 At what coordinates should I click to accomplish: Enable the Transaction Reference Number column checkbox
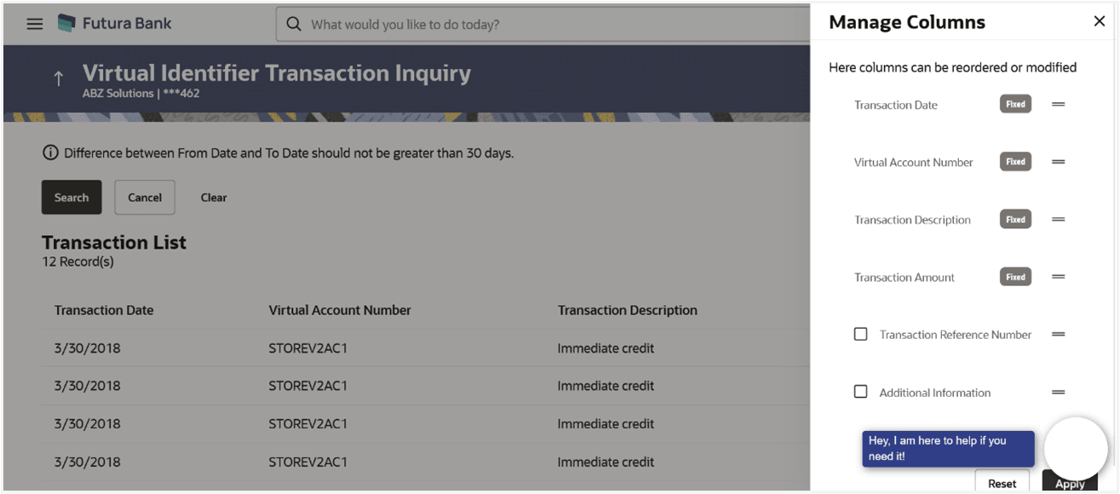coord(860,334)
